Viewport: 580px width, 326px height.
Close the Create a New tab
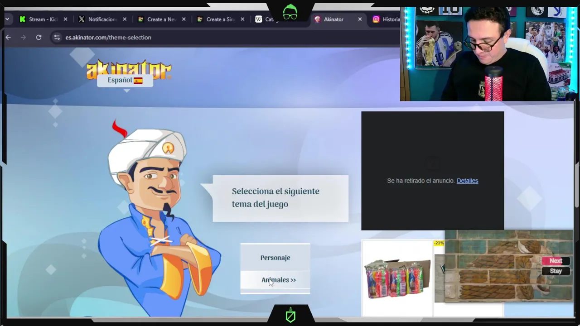tap(184, 19)
